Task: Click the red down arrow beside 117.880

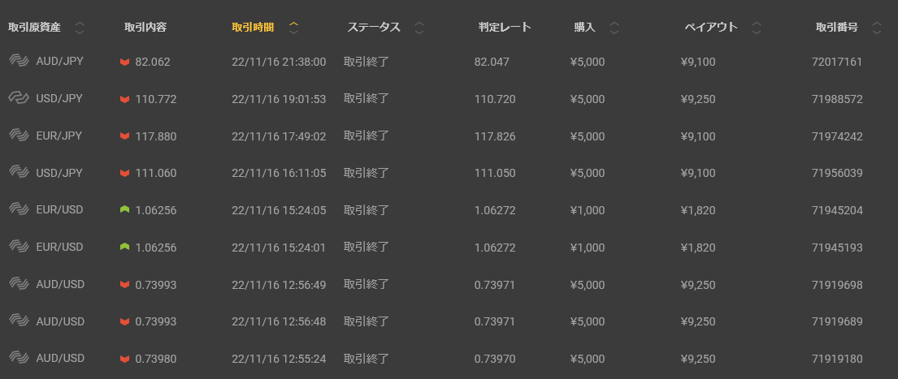Action: click(124, 136)
